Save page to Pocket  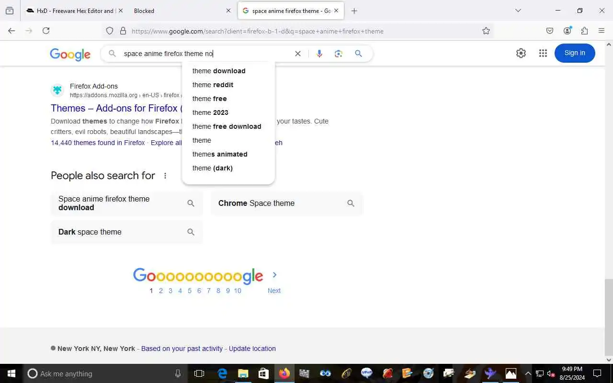click(550, 31)
